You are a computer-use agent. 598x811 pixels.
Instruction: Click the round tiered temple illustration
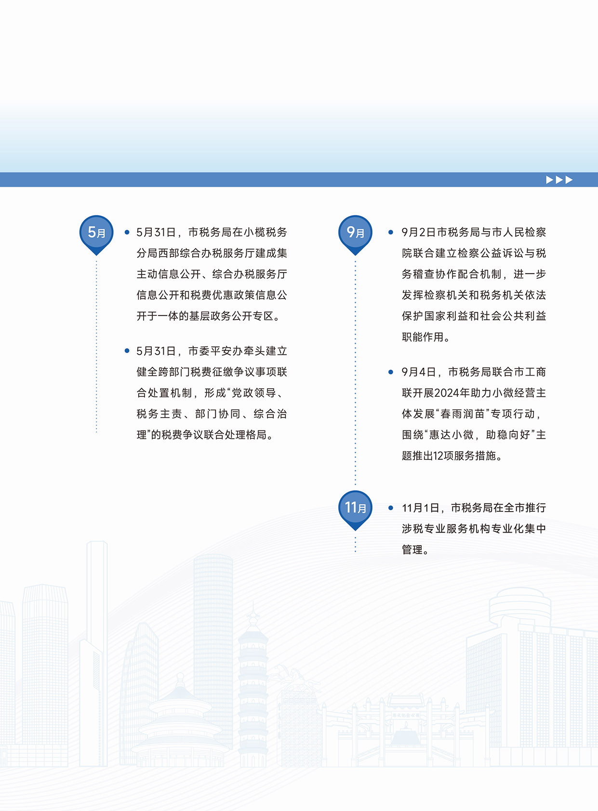(180, 722)
